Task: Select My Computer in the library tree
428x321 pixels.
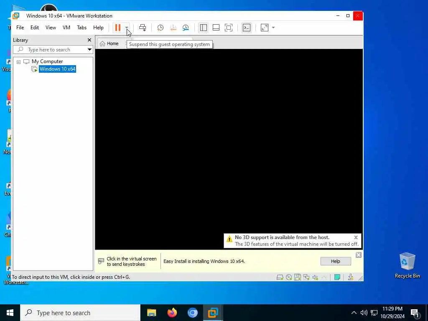Action: (x=47, y=61)
